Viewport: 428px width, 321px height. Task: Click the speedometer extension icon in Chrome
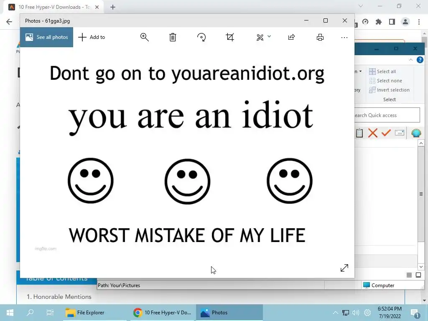tap(365, 22)
